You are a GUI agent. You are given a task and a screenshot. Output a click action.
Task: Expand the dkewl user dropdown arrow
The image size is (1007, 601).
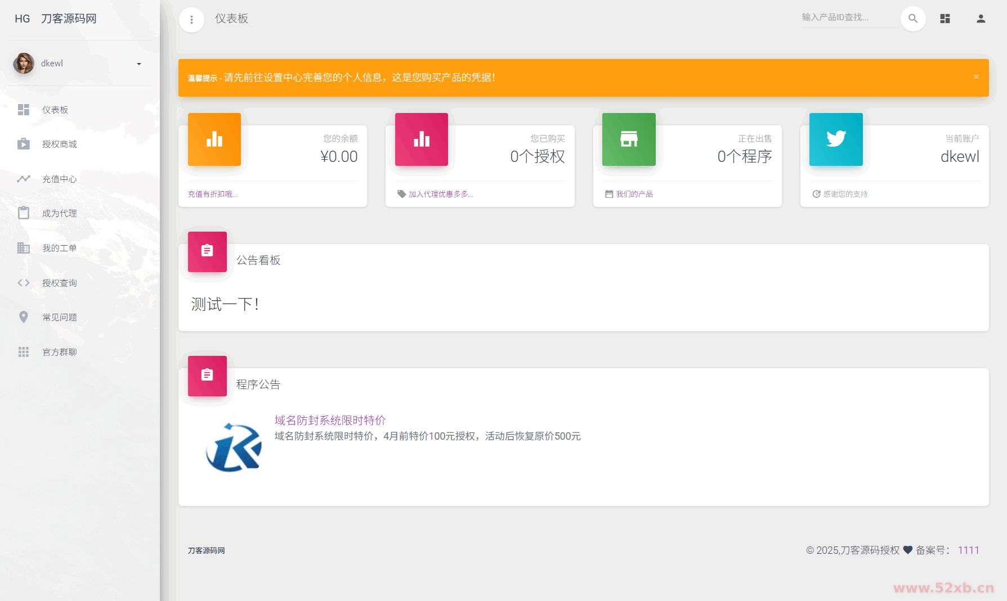coord(139,64)
